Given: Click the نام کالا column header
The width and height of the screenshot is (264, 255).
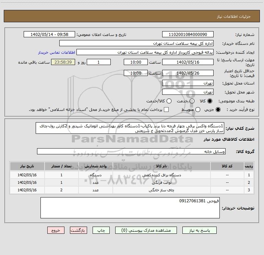Looking at the screenshot, I should [x=161, y=166].
